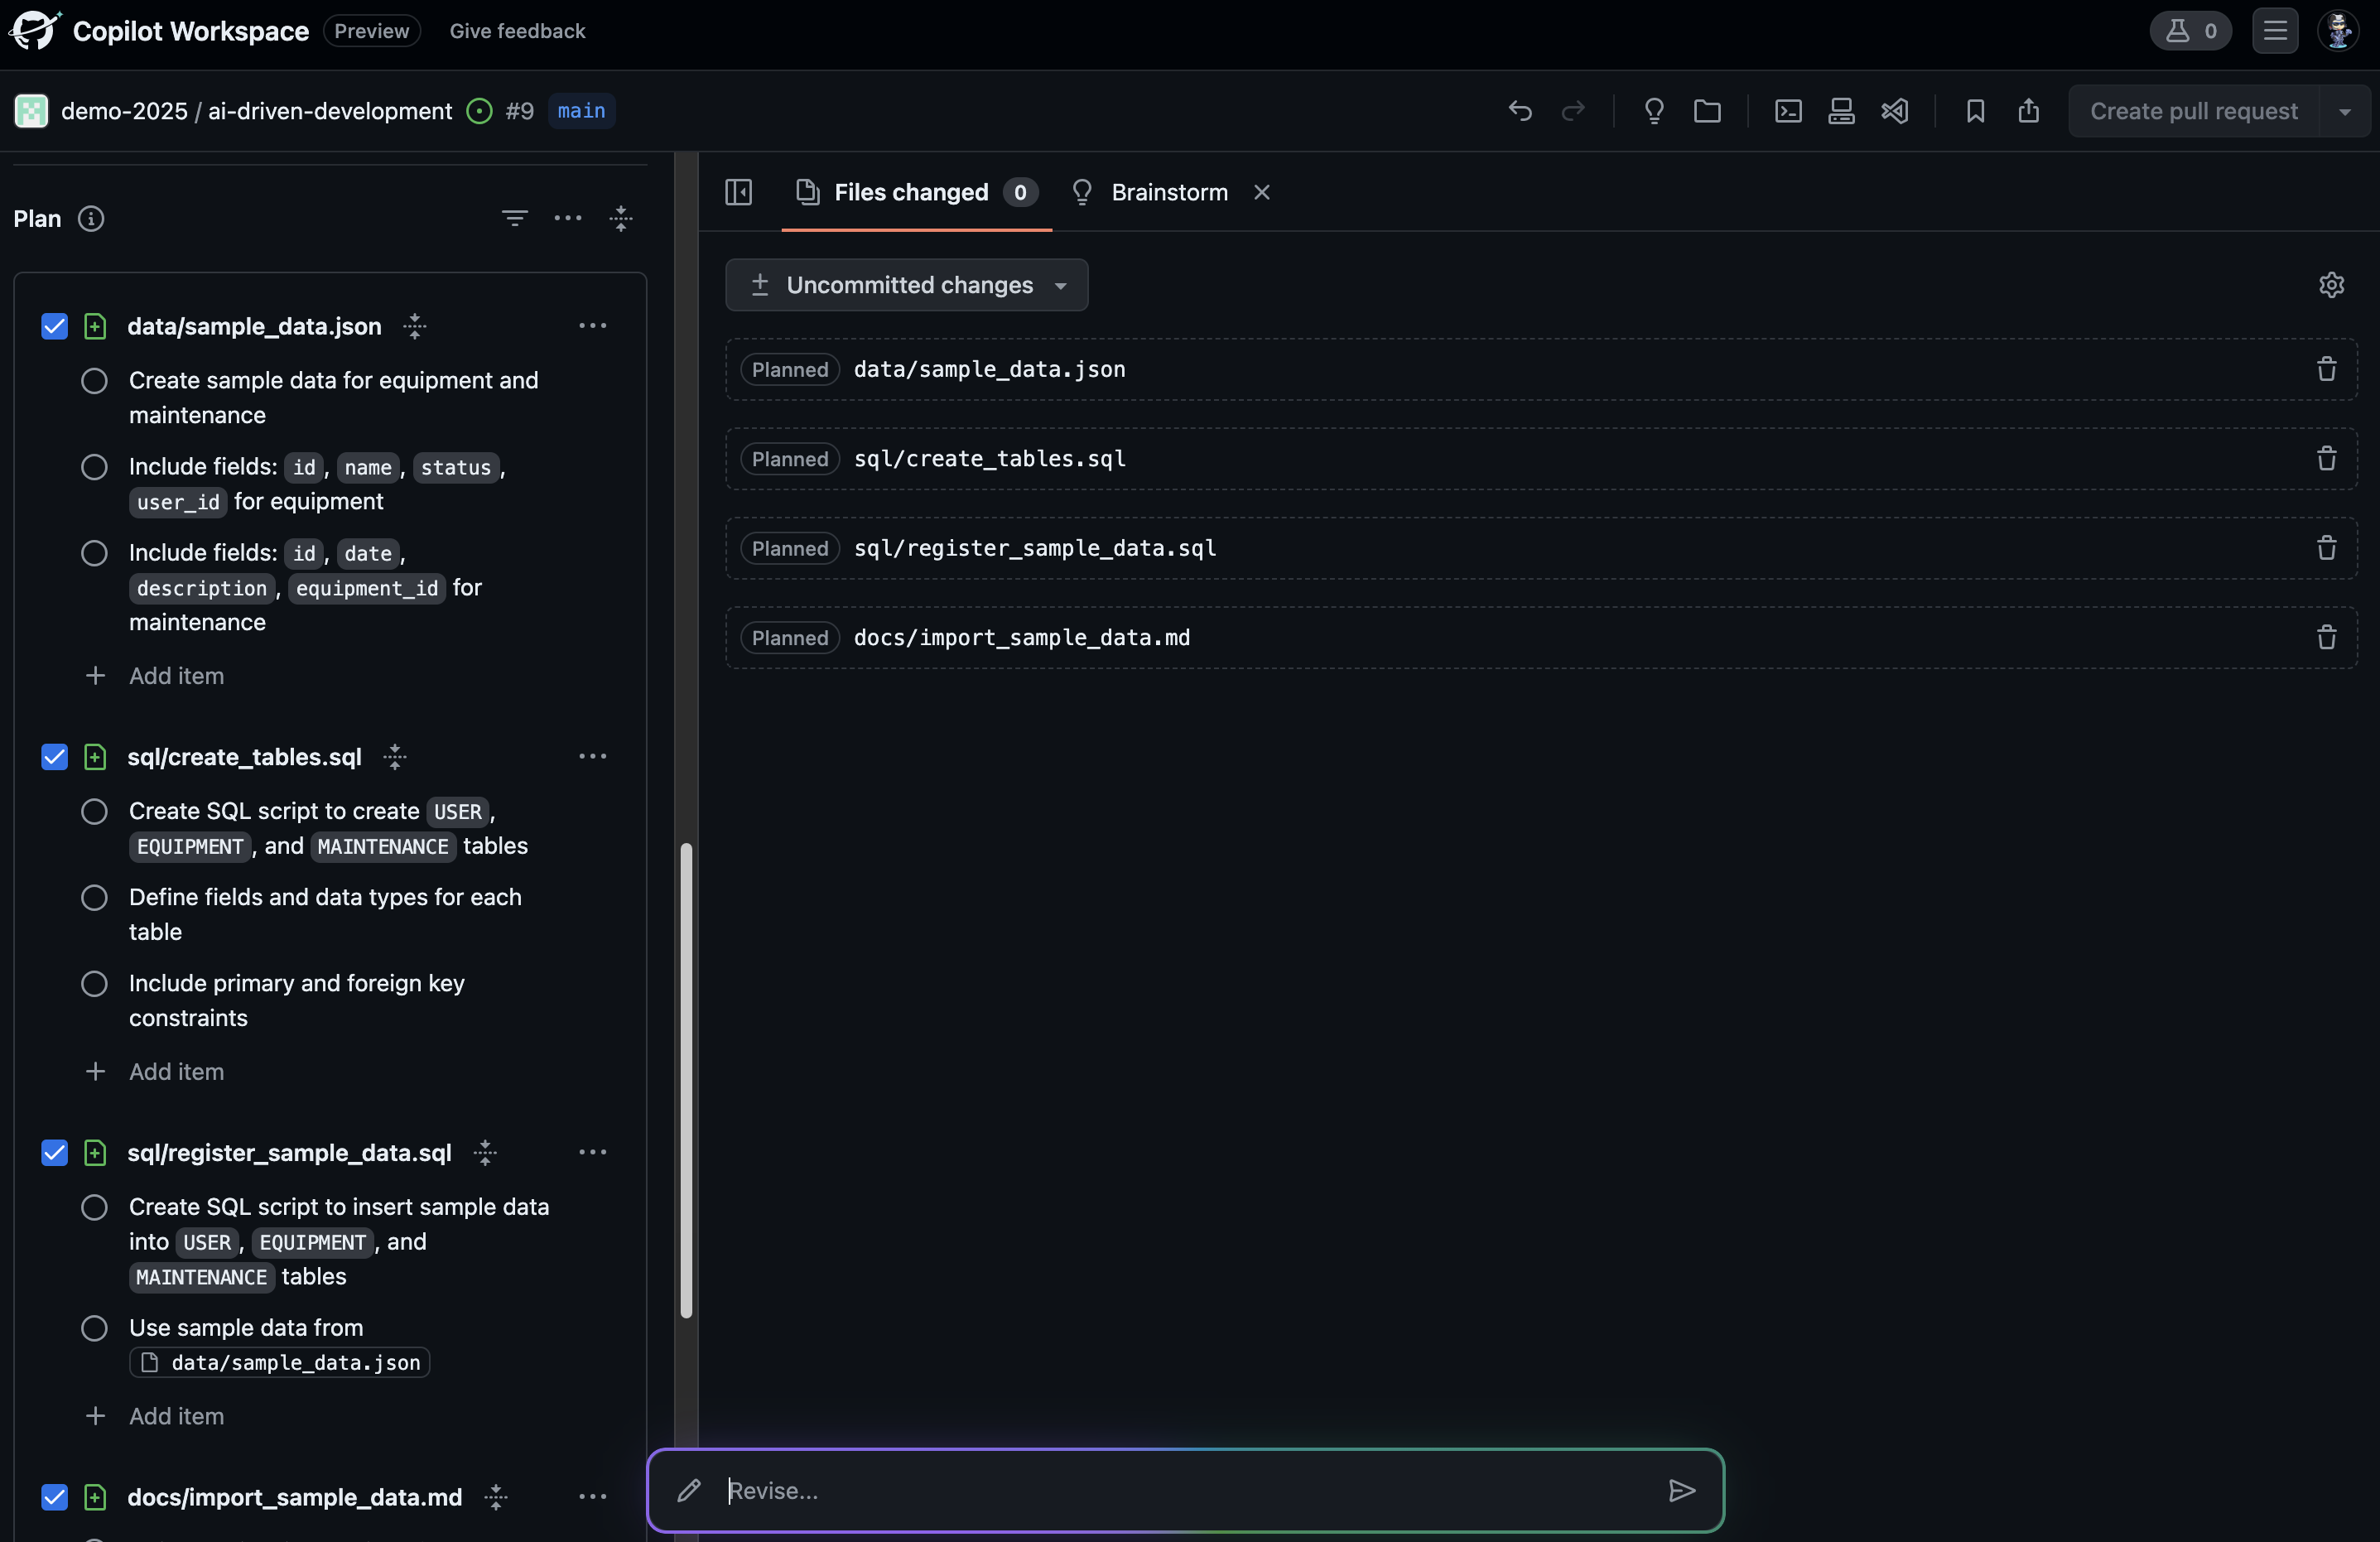Collapse the sql/create_tables.sql plan section
2380x1542 pixels.
click(395, 757)
